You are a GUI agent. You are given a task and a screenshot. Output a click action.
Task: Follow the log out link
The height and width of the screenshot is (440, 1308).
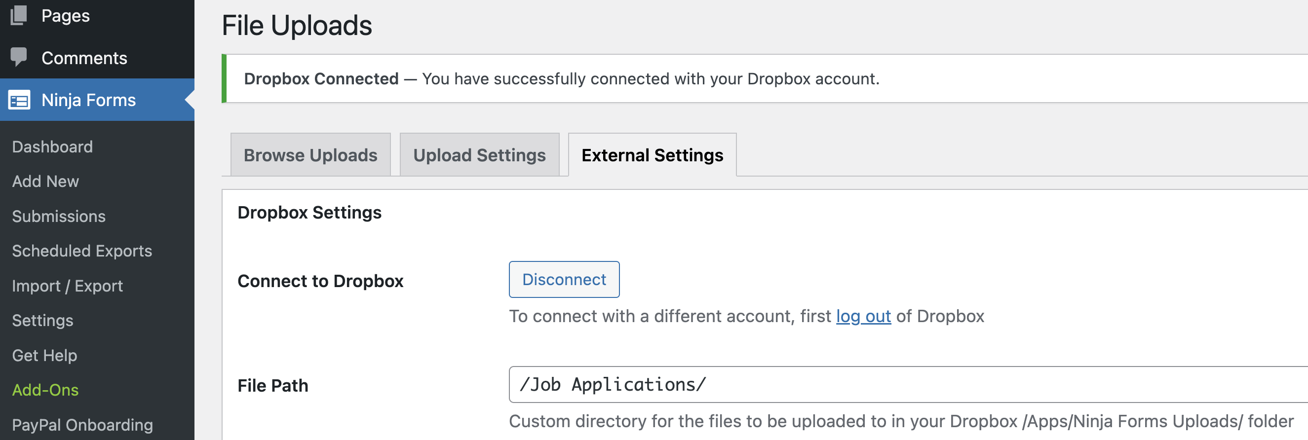(863, 316)
